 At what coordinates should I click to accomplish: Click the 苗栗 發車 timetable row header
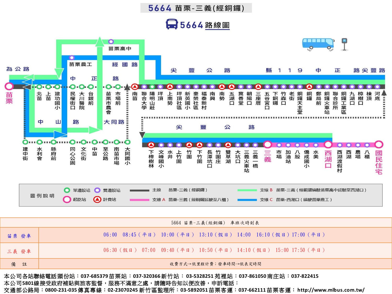coord(19,236)
